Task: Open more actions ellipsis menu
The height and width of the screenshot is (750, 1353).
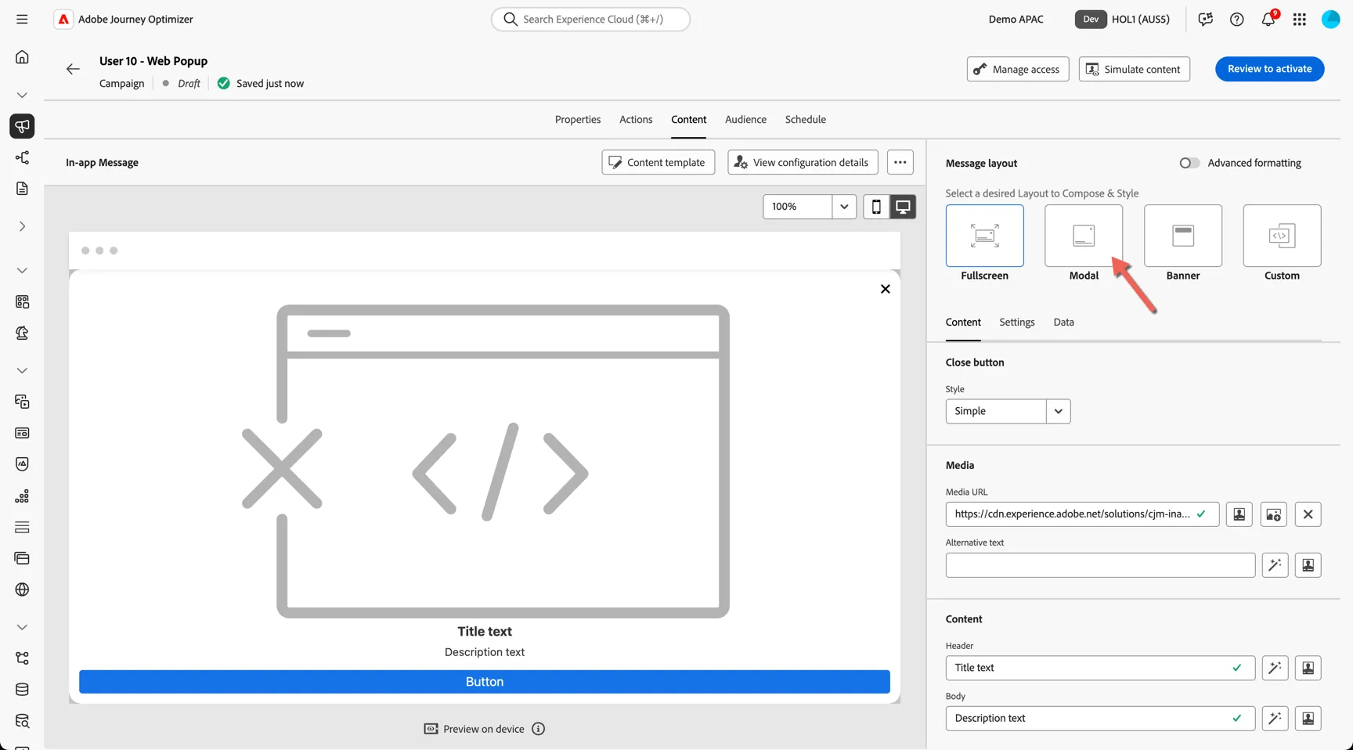Action: click(900, 162)
